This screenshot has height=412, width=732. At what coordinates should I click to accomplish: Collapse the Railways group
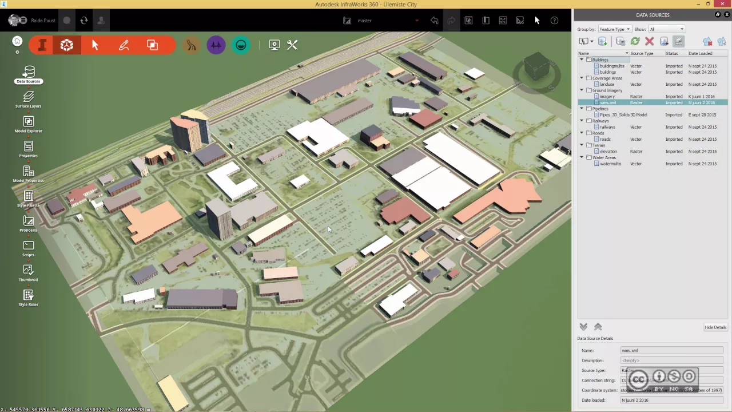[582, 121]
